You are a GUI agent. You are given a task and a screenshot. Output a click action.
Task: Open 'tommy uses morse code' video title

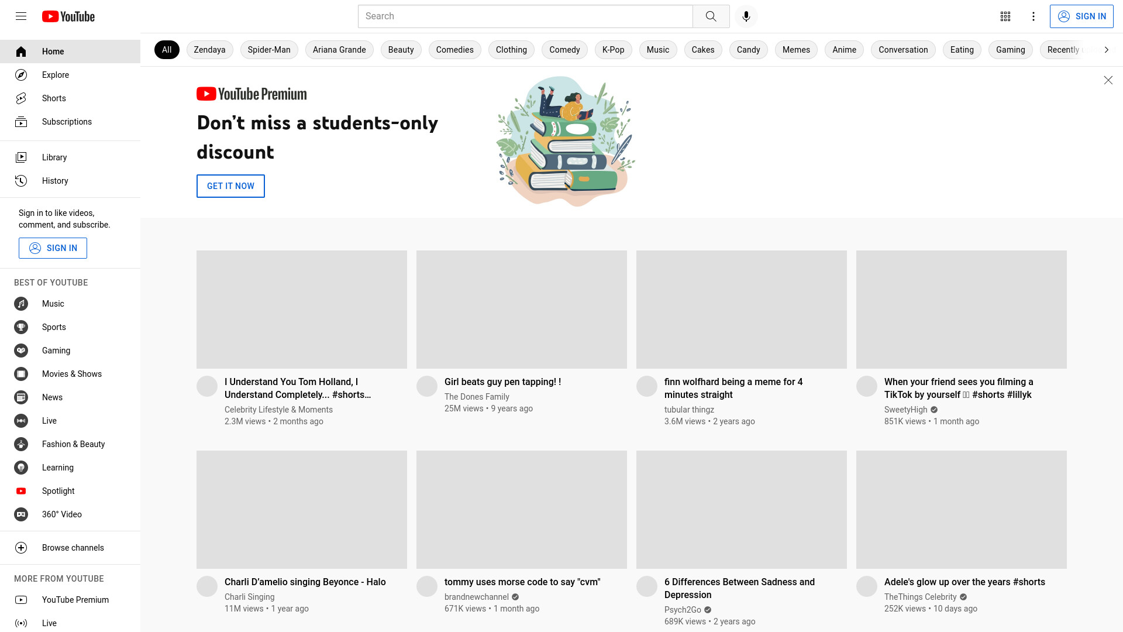tap(522, 582)
